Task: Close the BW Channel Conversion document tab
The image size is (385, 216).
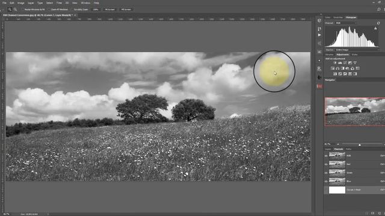Action: click(x=75, y=15)
